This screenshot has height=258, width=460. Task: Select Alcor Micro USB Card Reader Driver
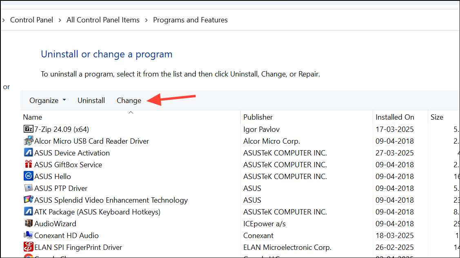(x=91, y=141)
